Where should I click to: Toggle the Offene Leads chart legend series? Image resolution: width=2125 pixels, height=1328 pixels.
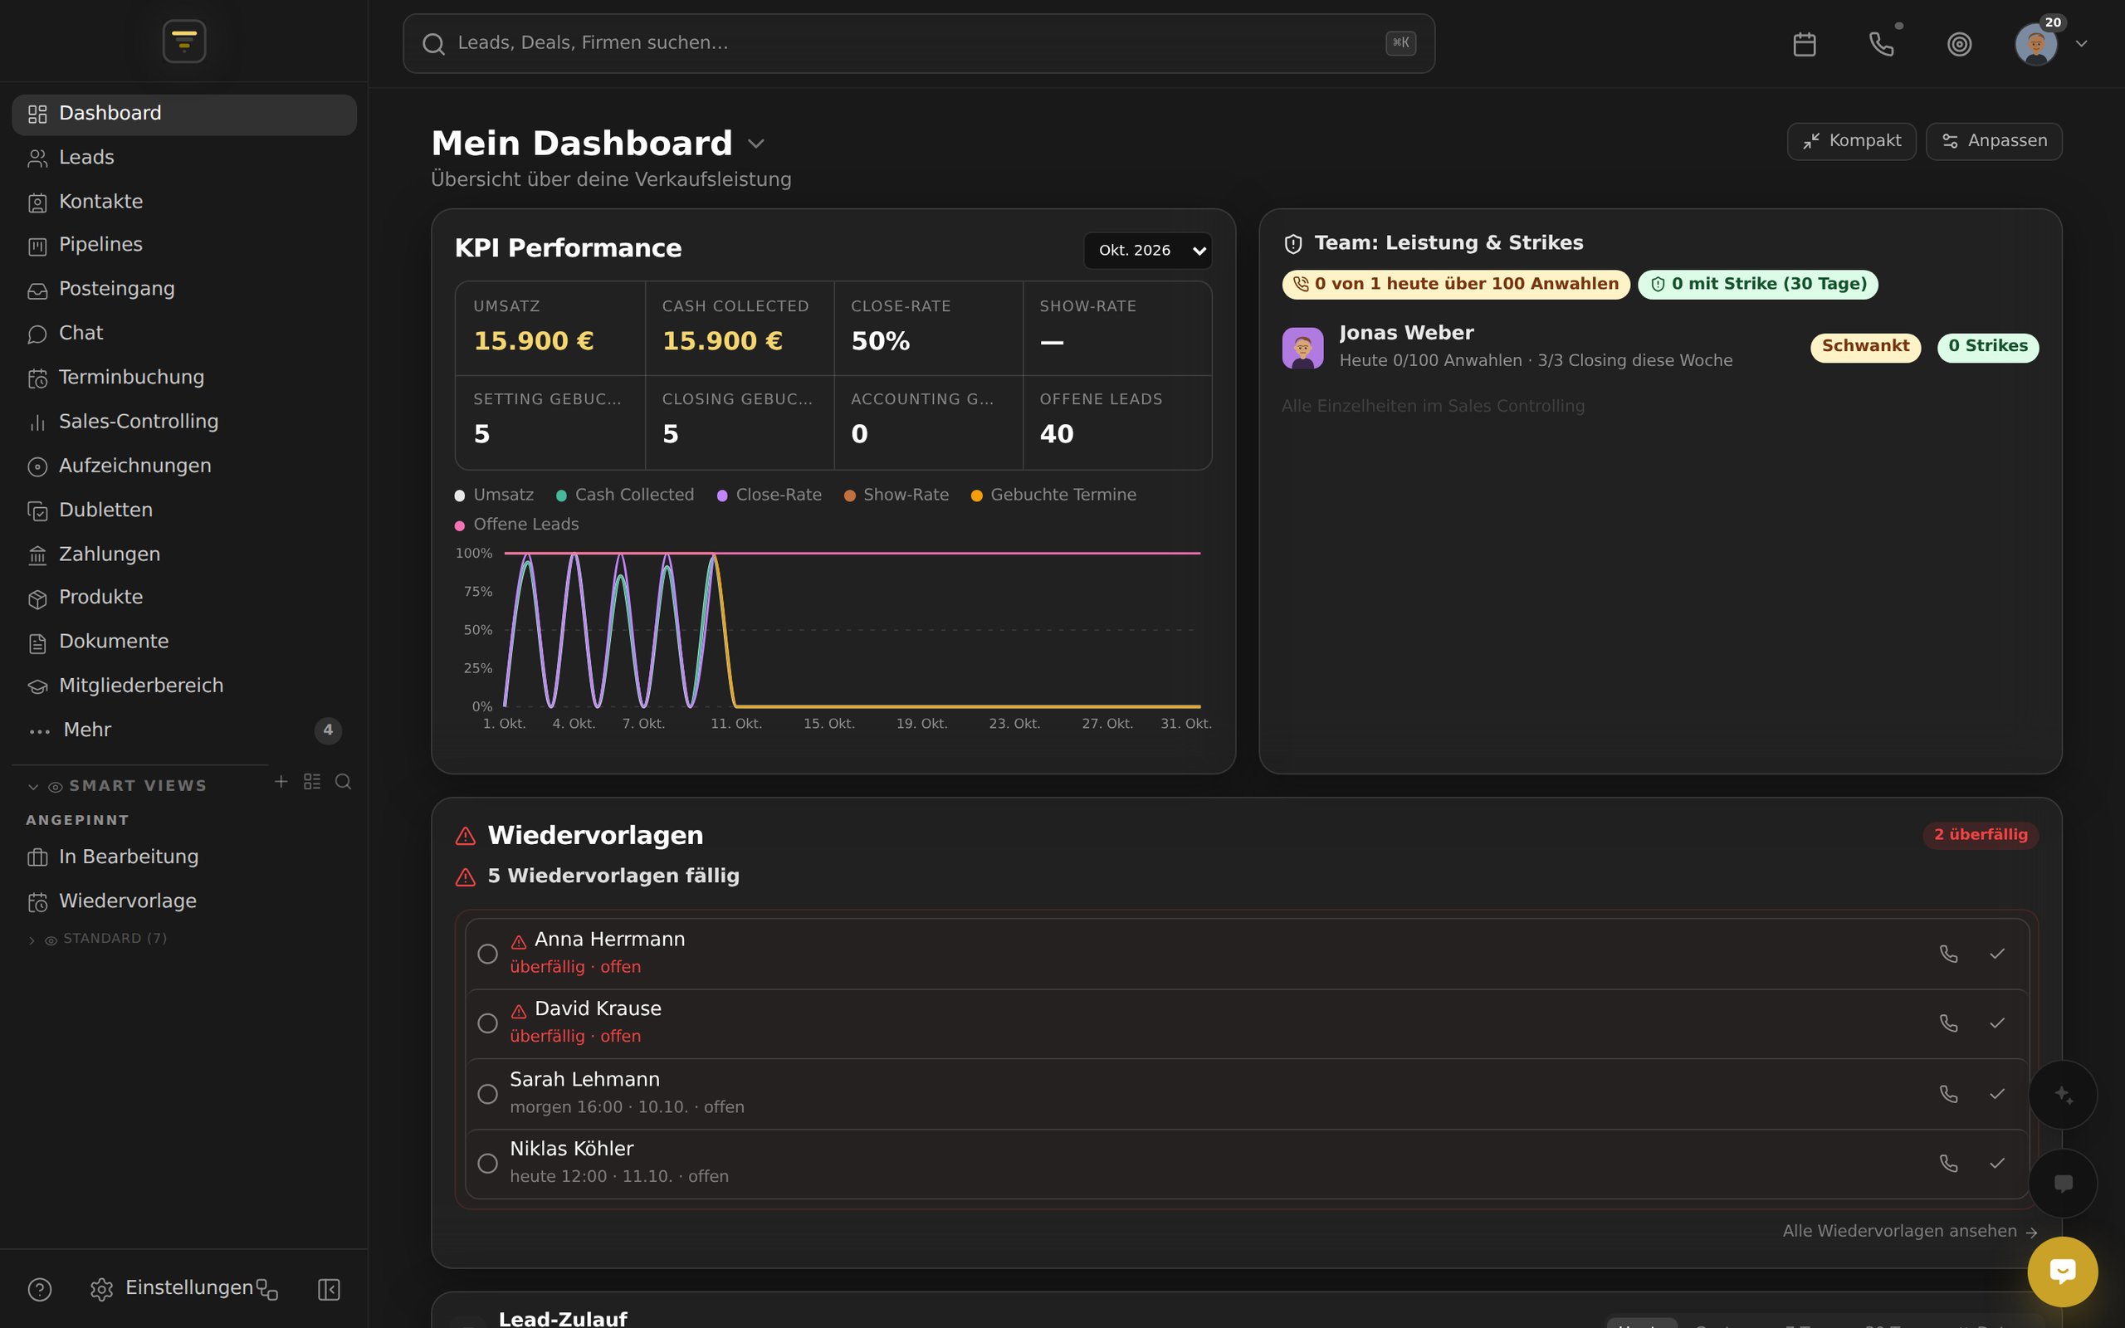click(516, 525)
